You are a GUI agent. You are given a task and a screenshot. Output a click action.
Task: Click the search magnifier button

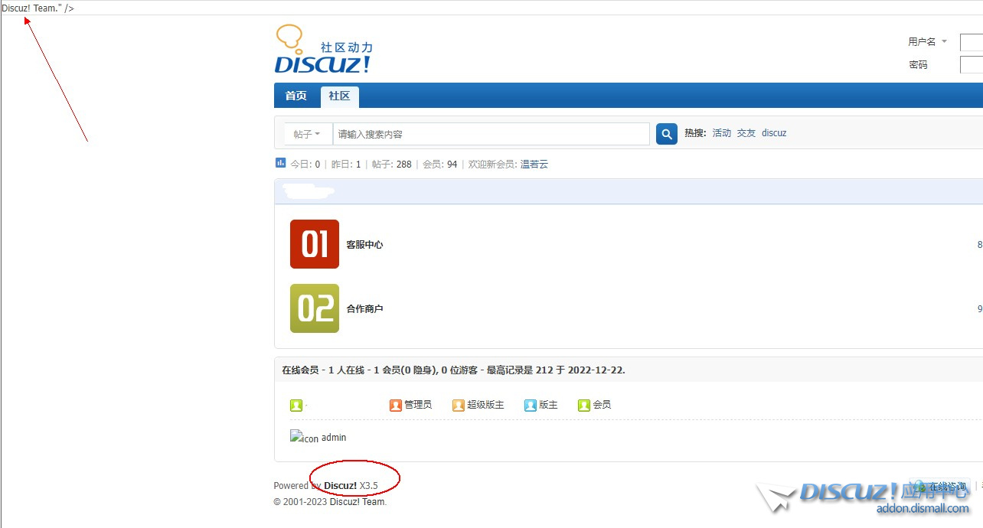(665, 133)
